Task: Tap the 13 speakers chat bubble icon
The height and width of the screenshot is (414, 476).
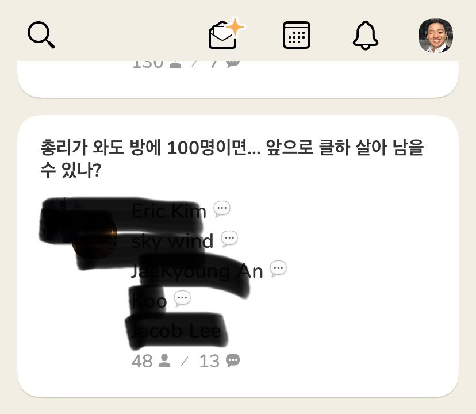Action: click(x=233, y=361)
